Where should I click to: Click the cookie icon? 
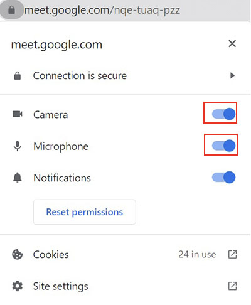point(18,255)
